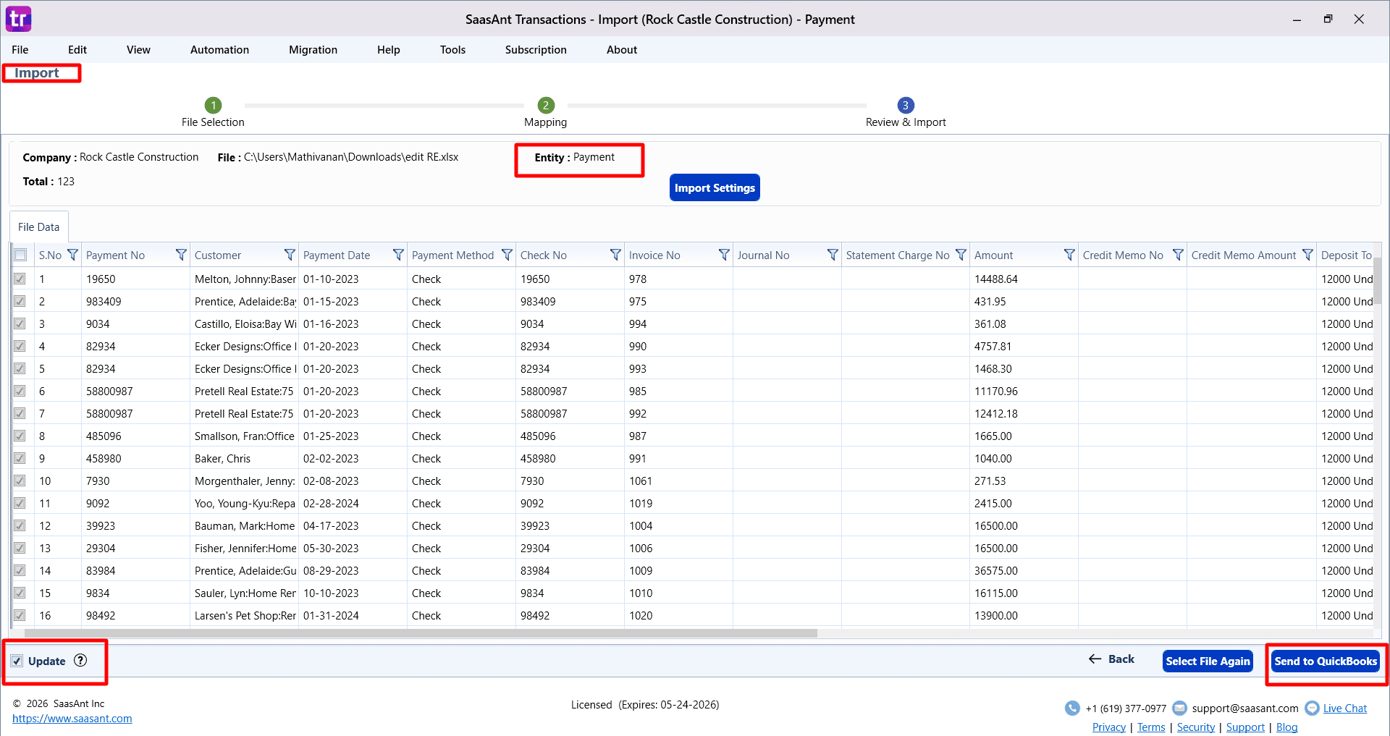Image resolution: width=1390 pixels, height=736 pixels.
Task: Filter the Credit Memo Amount column
Action: pyautogui.click(x=1307, y=255)
